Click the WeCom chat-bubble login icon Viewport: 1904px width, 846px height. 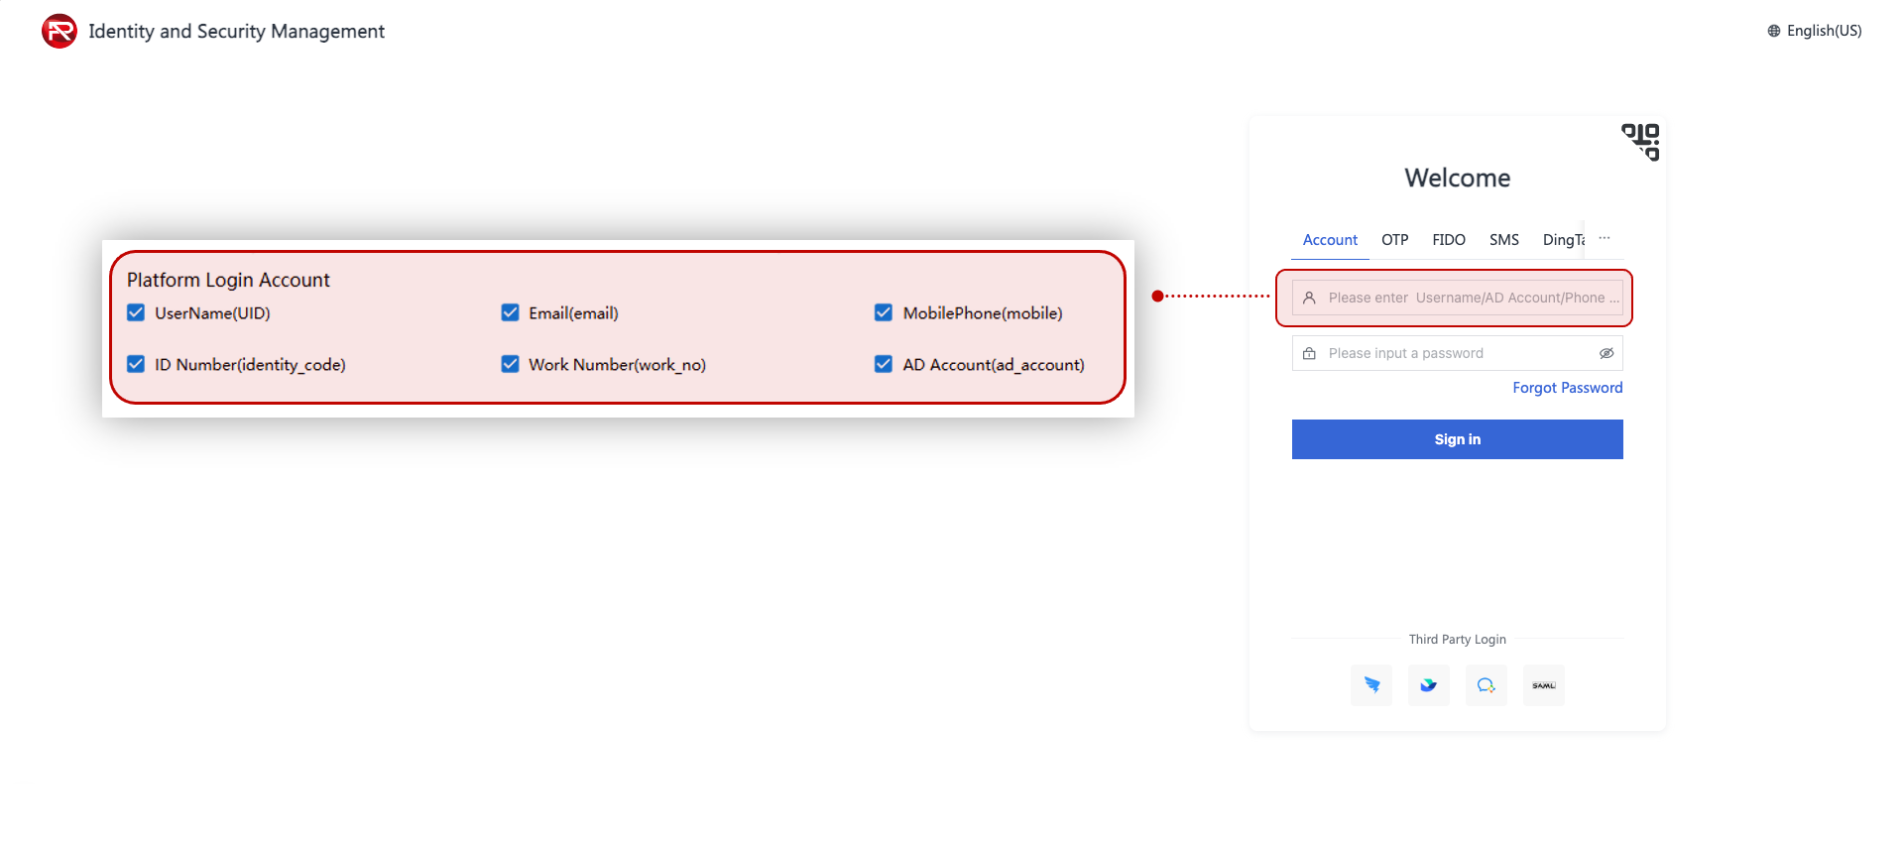coord(1486,685)
